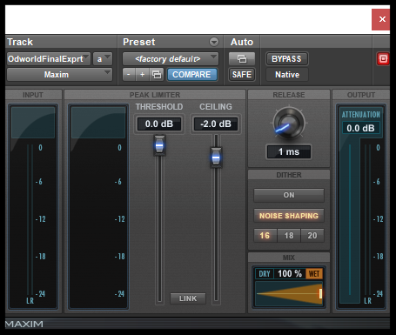Click the Threshold 0.0 dB value field
396x335 pixels.
[159, 124]
